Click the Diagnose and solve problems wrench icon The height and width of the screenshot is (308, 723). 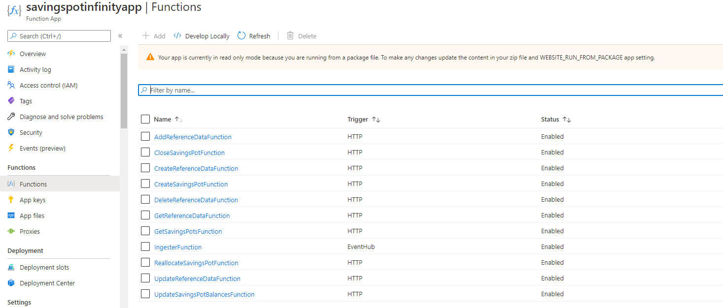coord(11,117)
